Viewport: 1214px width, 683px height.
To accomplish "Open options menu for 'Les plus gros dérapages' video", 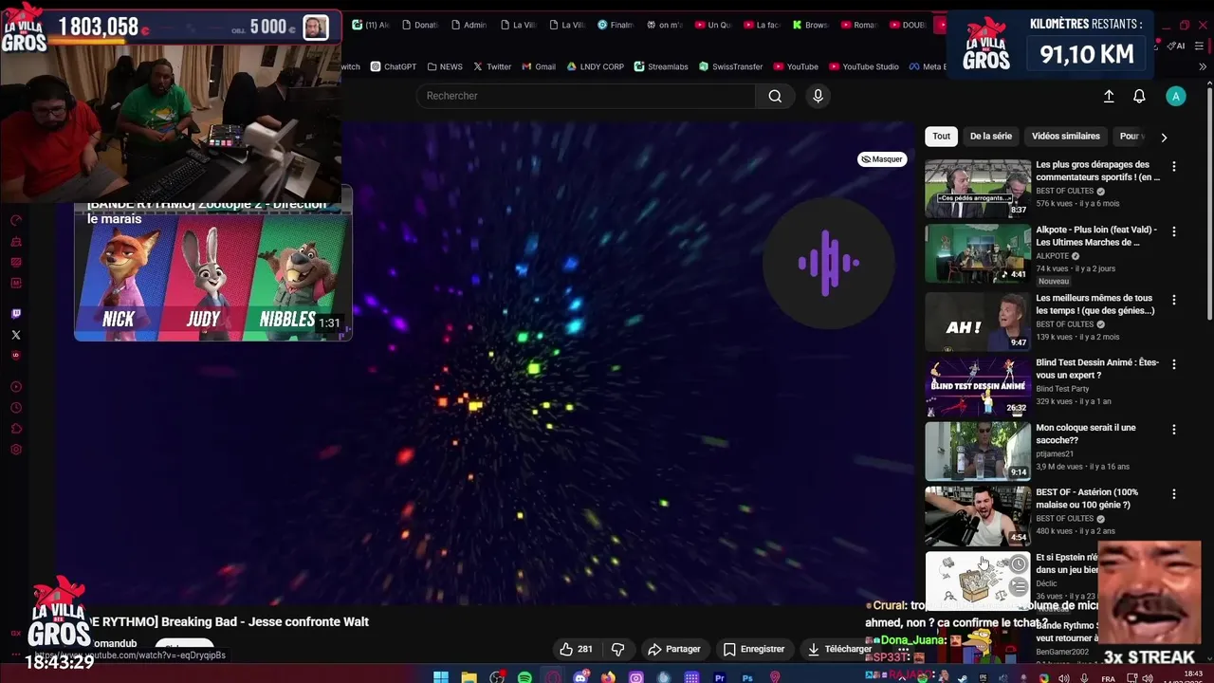I will (x=1174, y=166).
